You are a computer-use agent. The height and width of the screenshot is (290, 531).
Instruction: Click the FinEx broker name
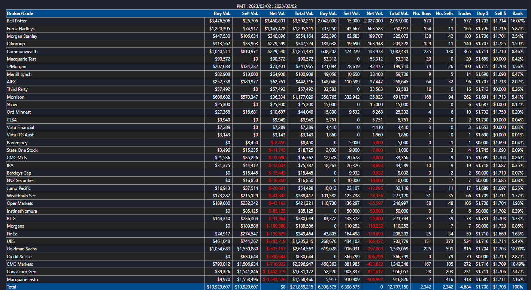click(x=12, y=234)
